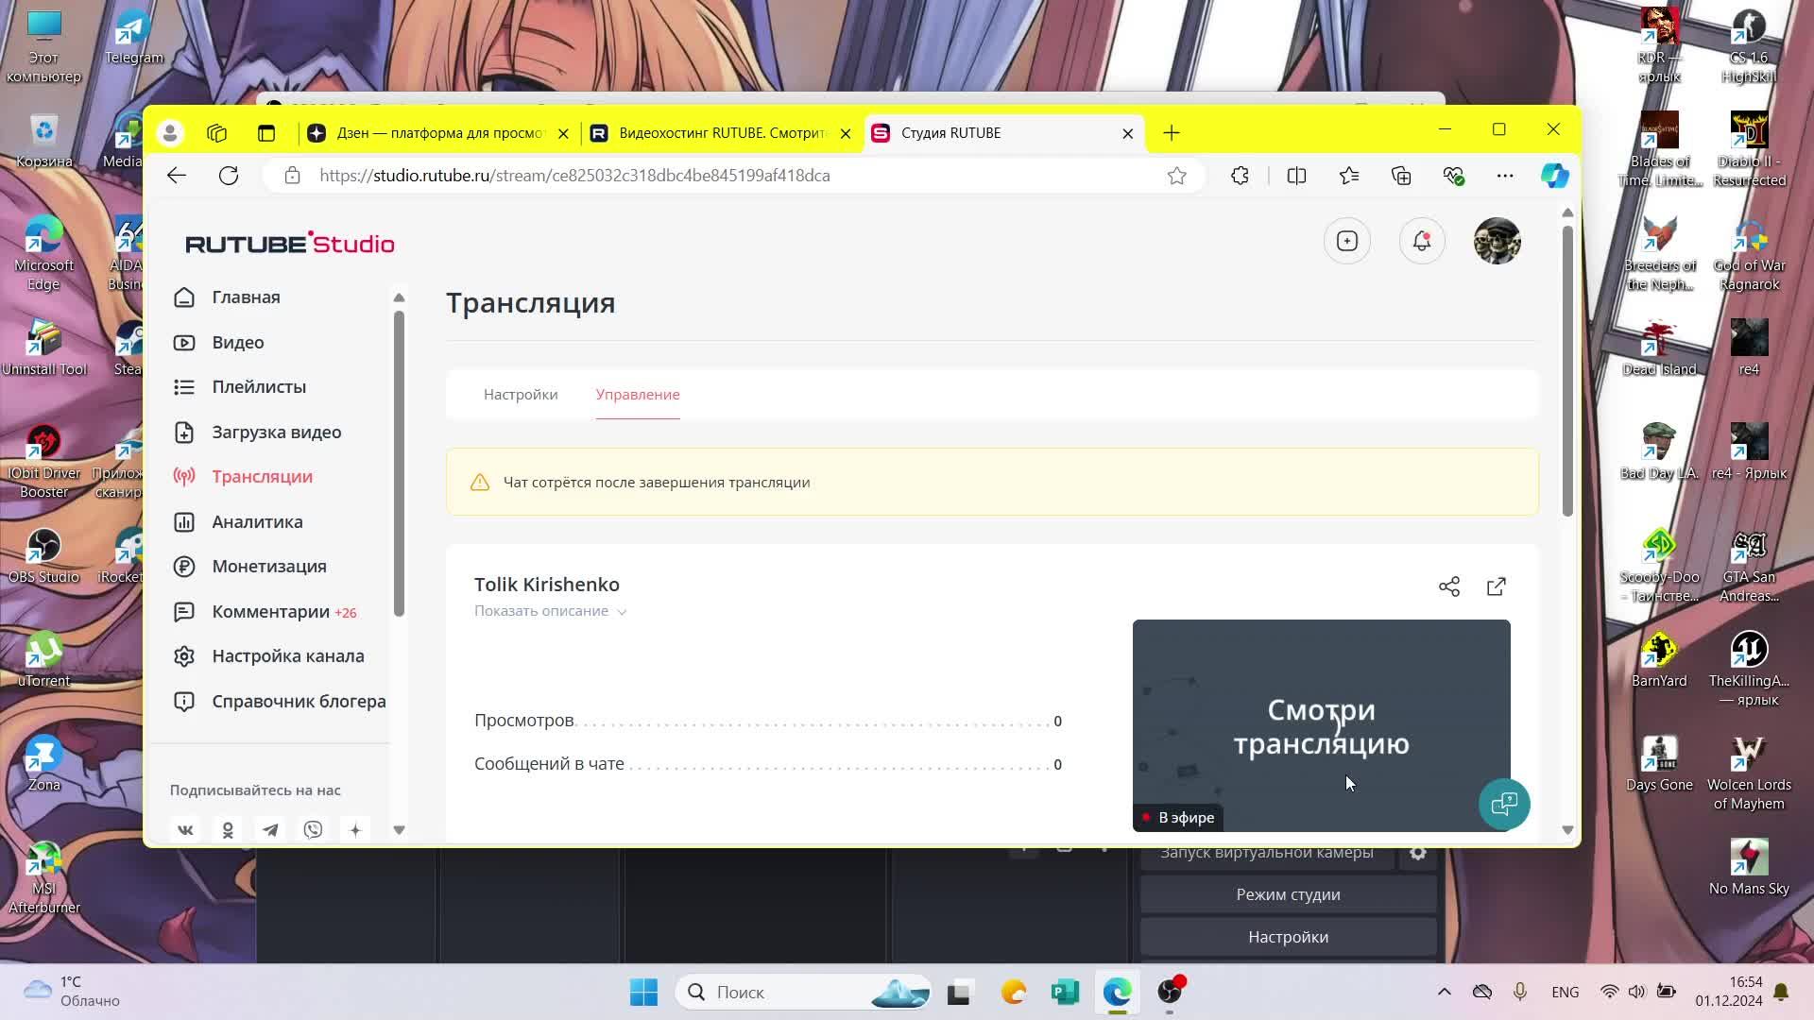The width and height of the screenshot is (1814, 1020).
Task: Click the taskbar Поиск search box
Action: (x=805, y=993)
